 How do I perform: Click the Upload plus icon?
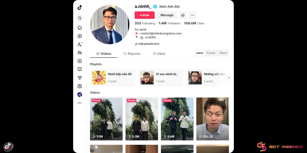80,61
